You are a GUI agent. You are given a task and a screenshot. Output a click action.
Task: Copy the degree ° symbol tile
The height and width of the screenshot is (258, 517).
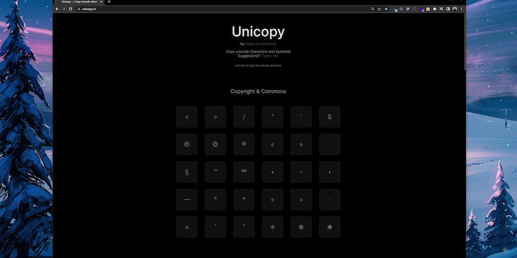click(x=215, y=200)
